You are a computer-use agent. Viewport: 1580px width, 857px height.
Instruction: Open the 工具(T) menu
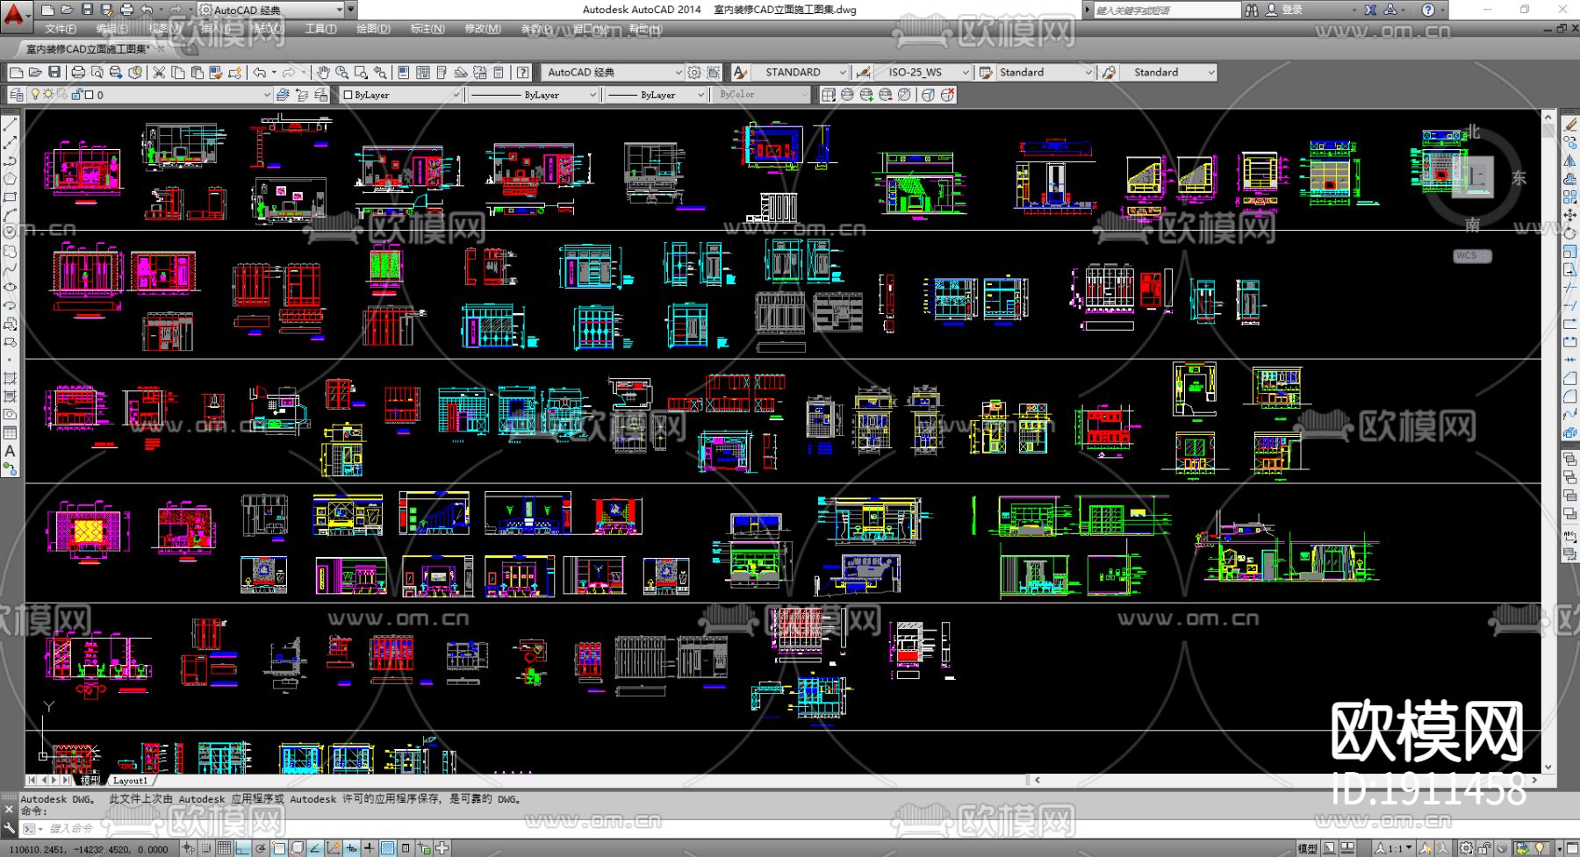pos(320,29)
